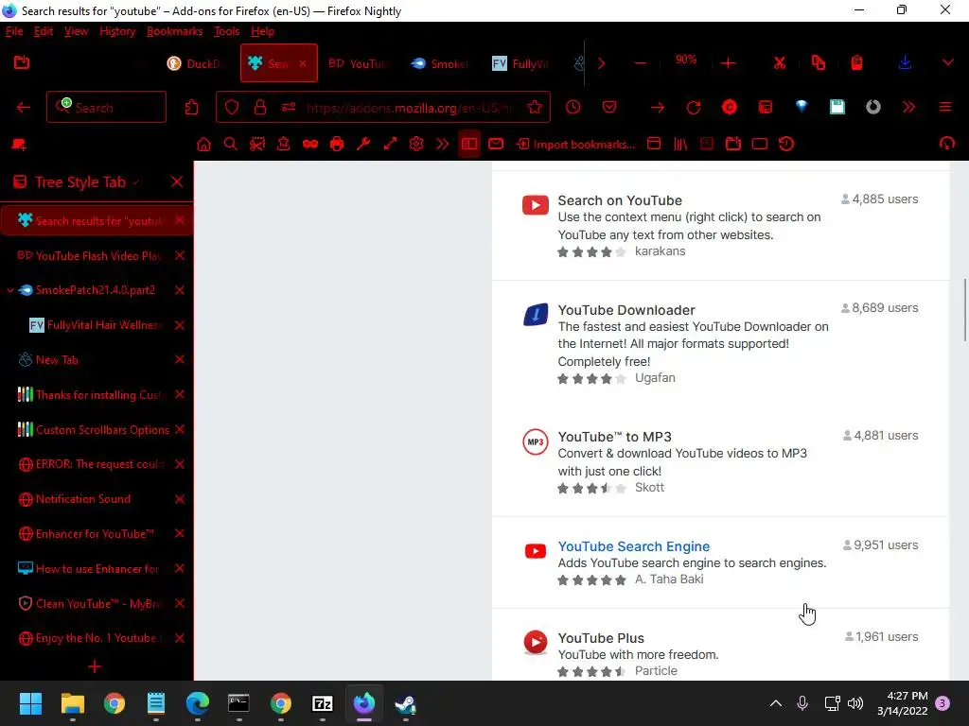This screenshot has height=726, width=969.
Task: Open list all tabs dropdown arrow
Action: point(947,62)
